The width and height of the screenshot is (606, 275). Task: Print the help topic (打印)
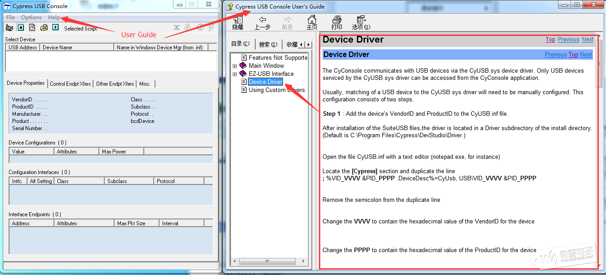336,23
